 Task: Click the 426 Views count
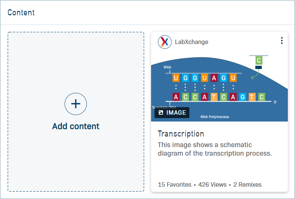tap(212, 185)
